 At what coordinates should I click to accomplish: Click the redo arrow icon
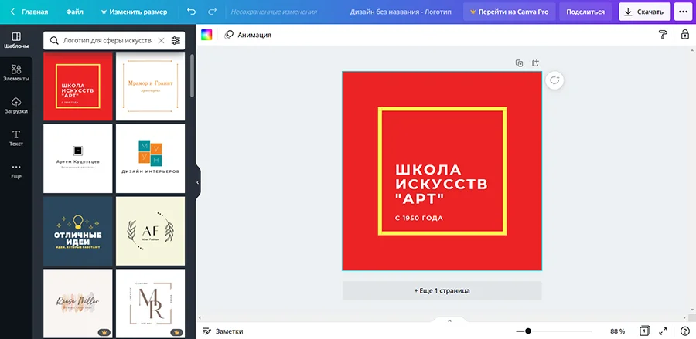point(212,12)
